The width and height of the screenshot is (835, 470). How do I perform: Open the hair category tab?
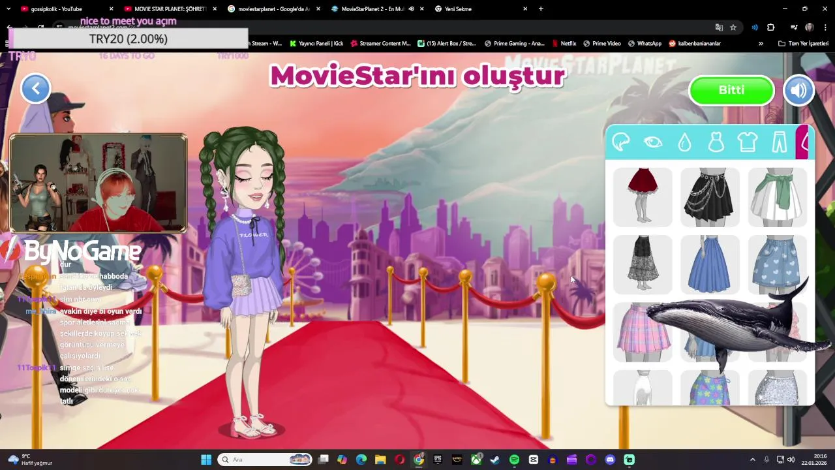pos(620,142)
